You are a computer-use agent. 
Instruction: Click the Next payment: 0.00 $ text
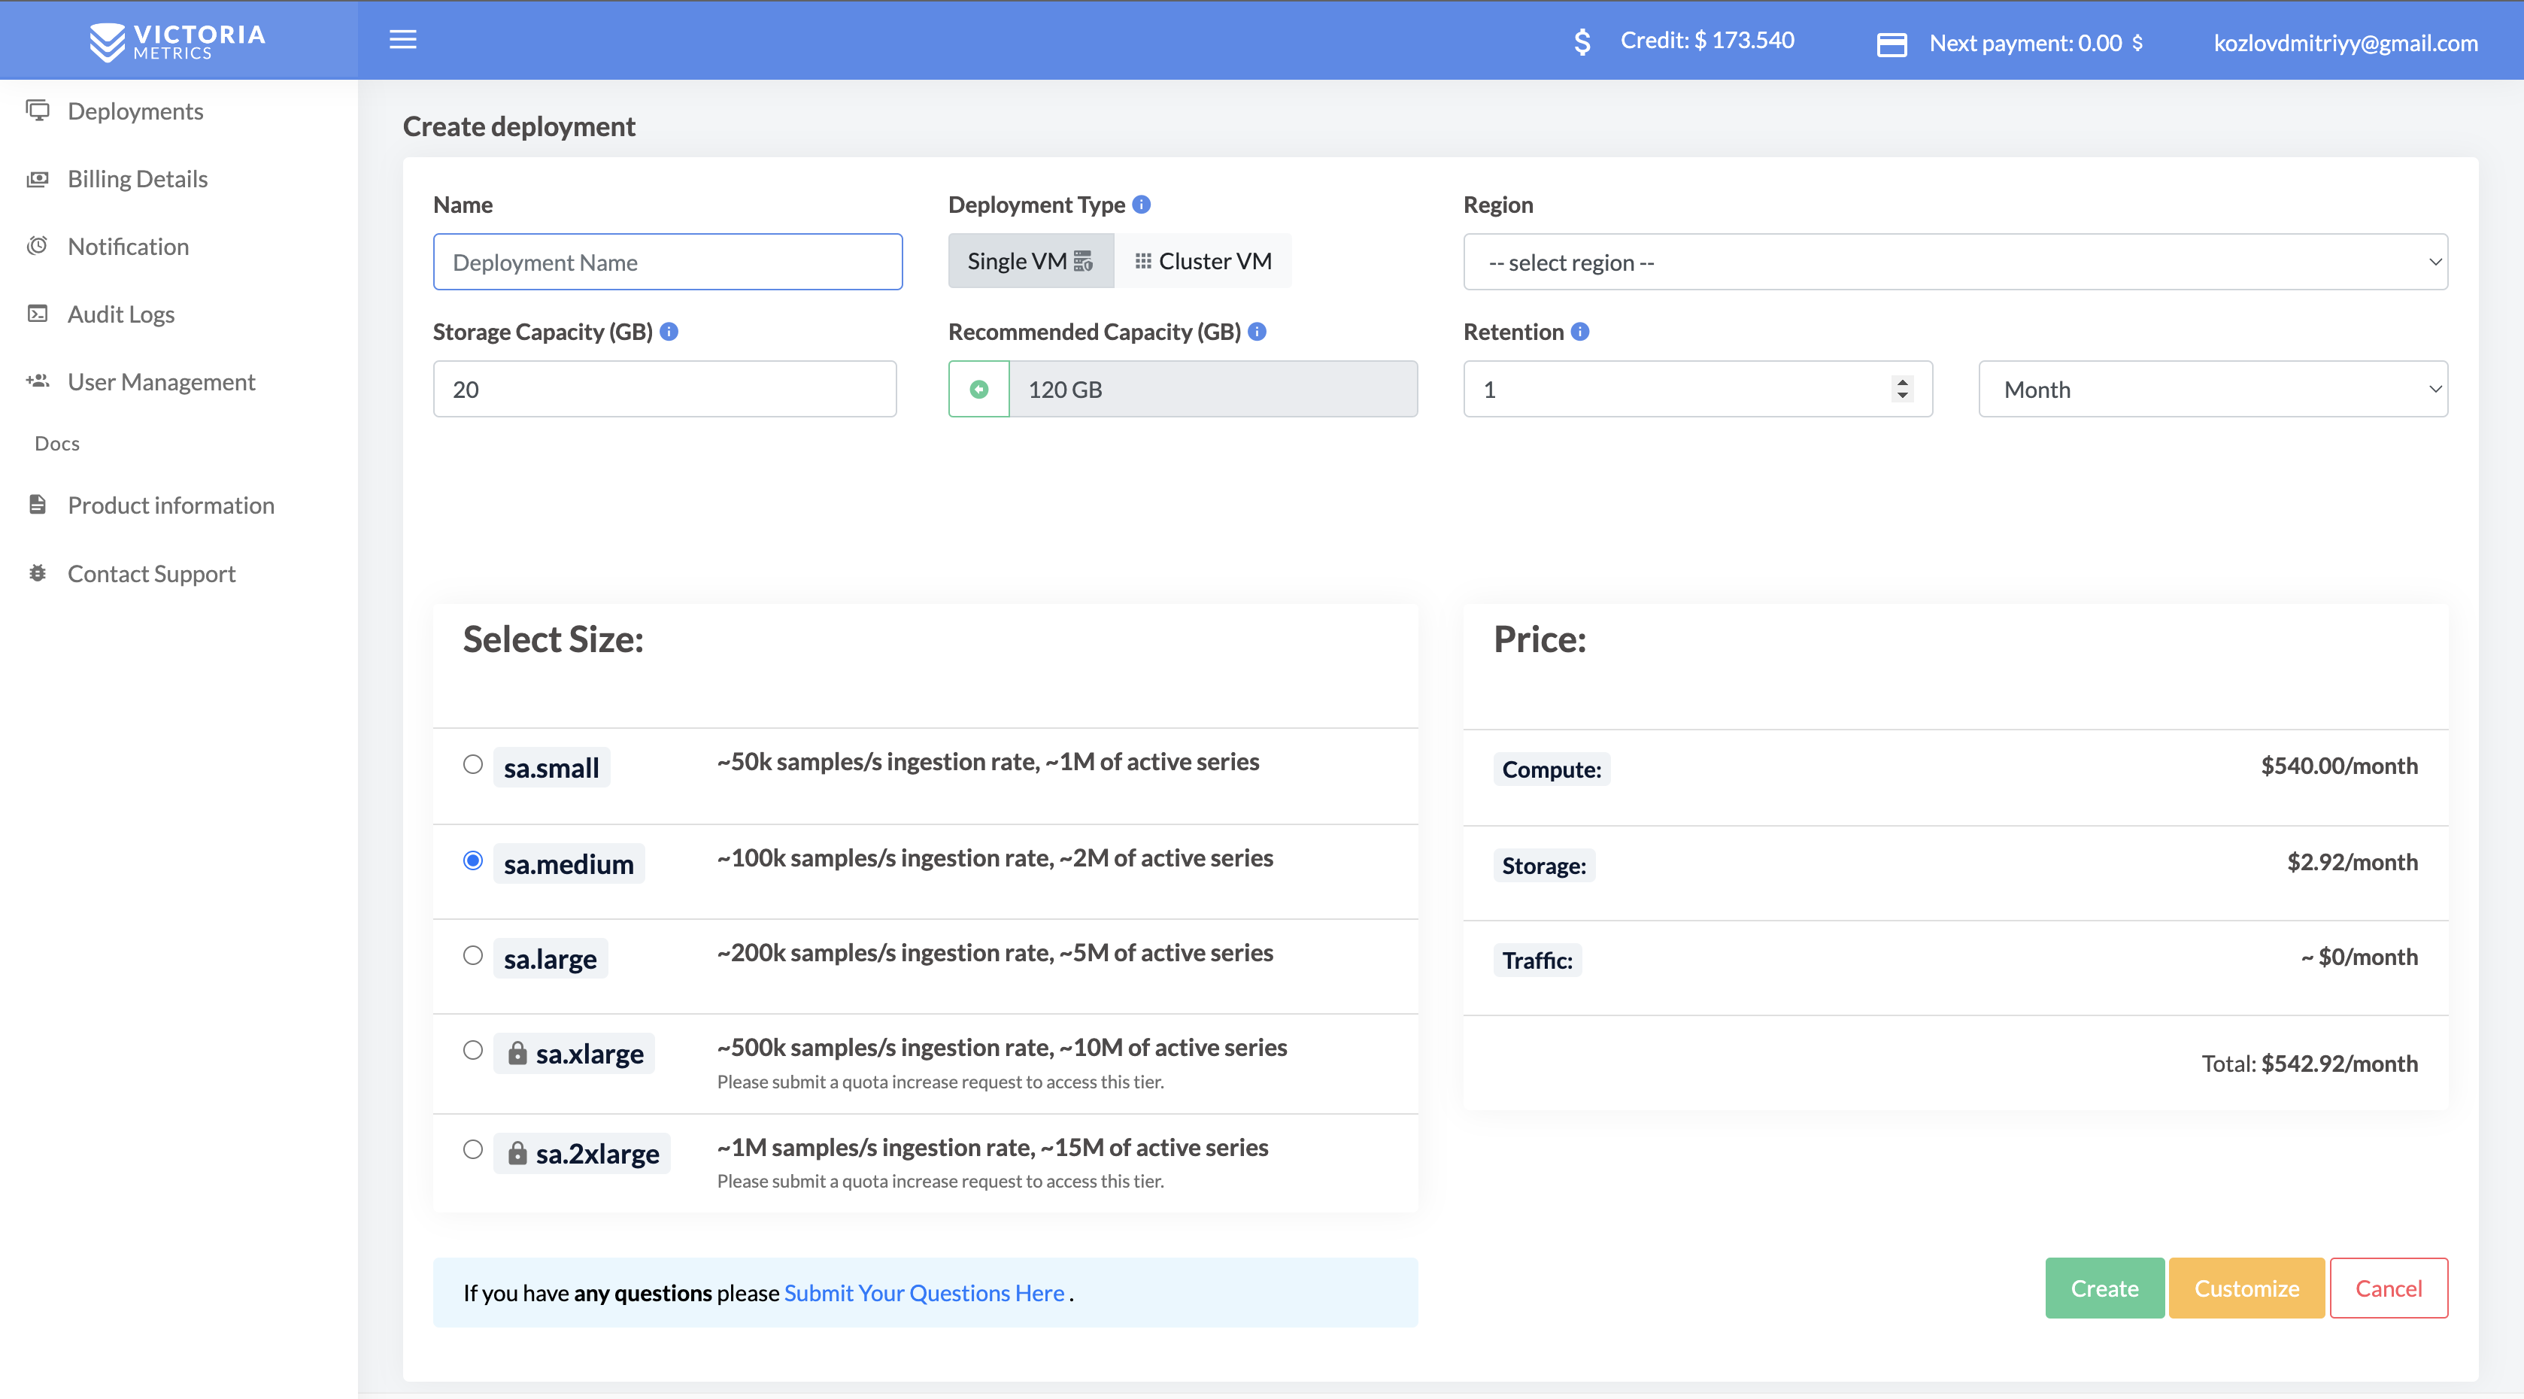(x=2035, y=43)
